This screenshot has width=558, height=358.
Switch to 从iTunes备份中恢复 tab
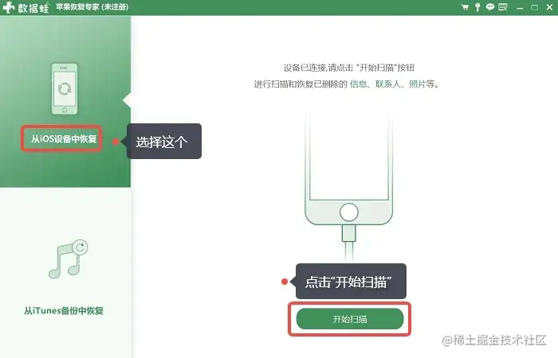(64, 311)
